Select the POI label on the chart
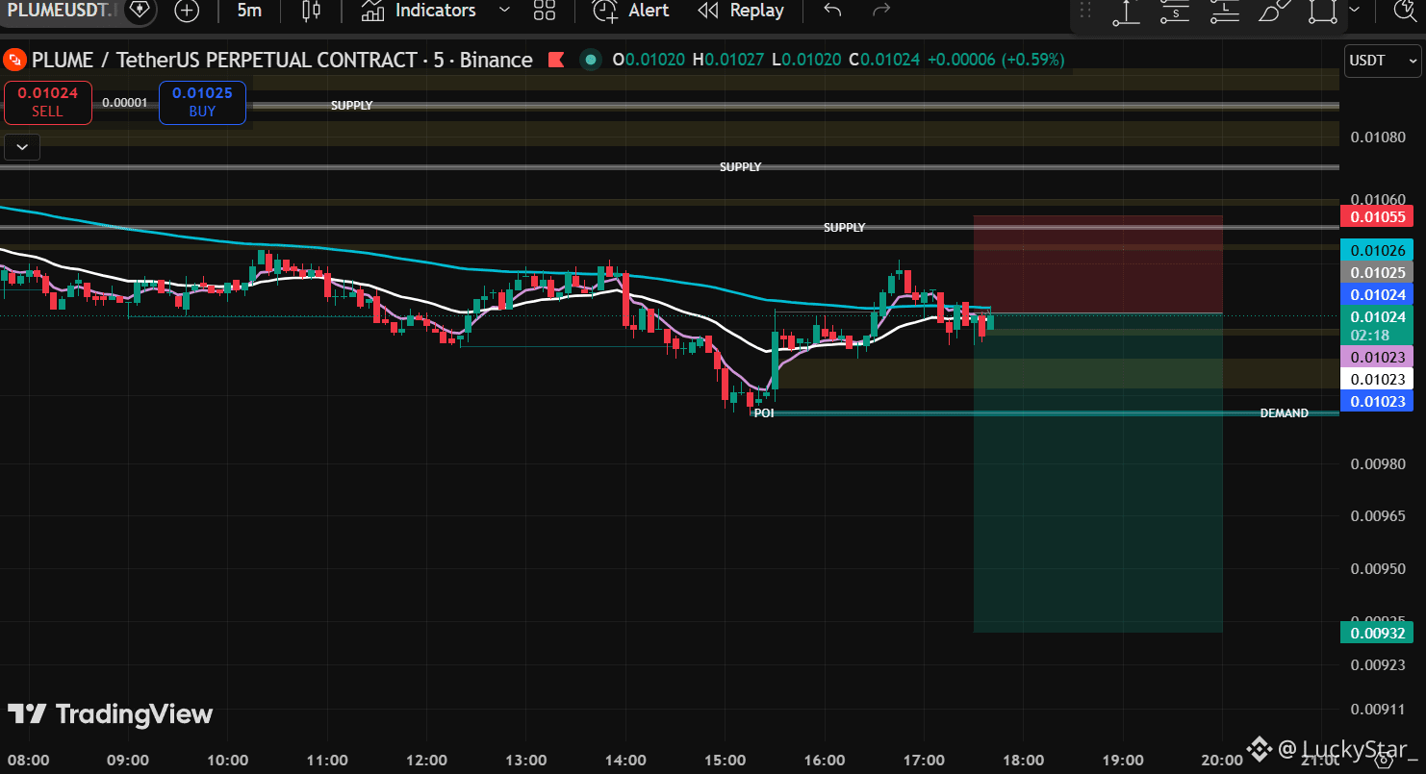1426x774 pixels. (x=764, y=413)
